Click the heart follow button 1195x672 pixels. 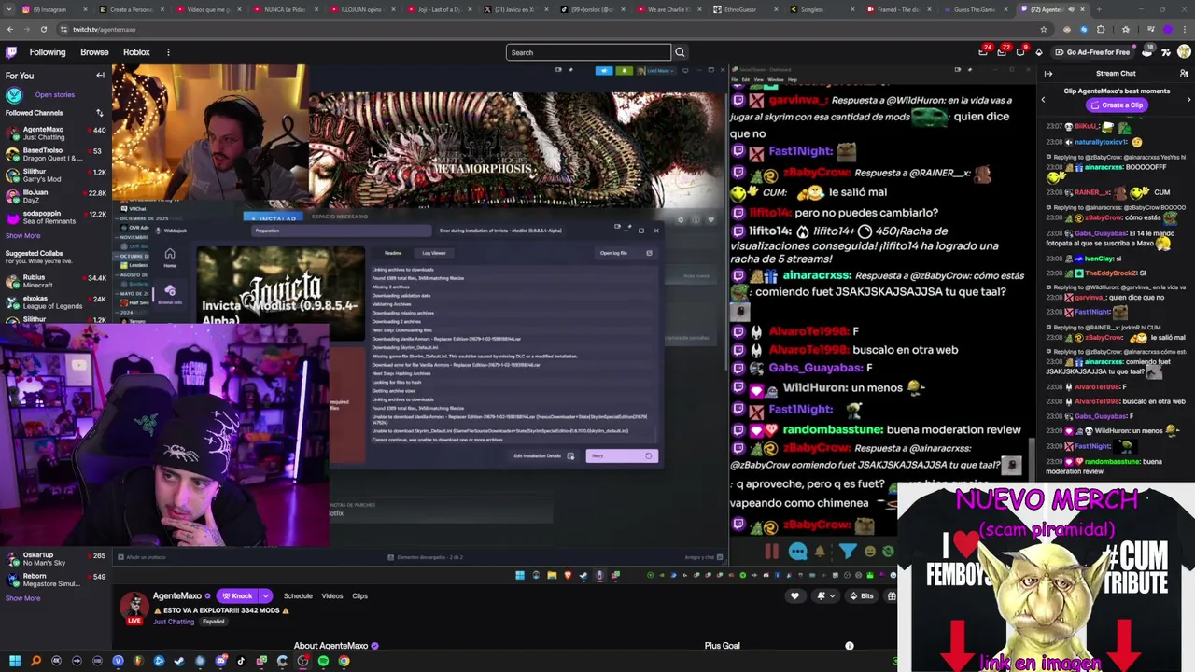[794, 595]
